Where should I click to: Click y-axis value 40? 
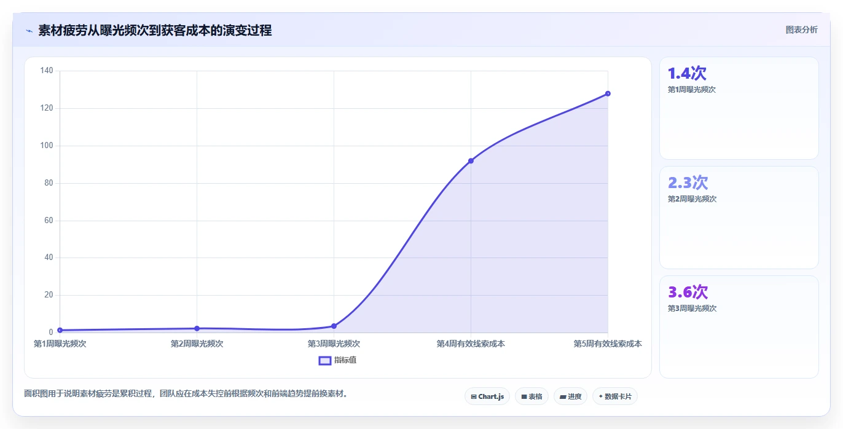[x=49, y=258]
